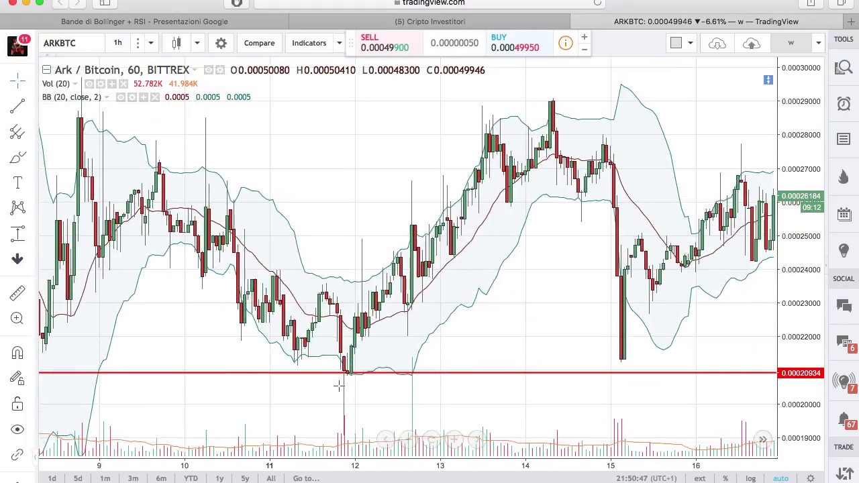The height and width of the screenshot is (483, 859).
Task: Toggle visibility eye for Vol (20) indicator
Action: (x=89, y=84)
